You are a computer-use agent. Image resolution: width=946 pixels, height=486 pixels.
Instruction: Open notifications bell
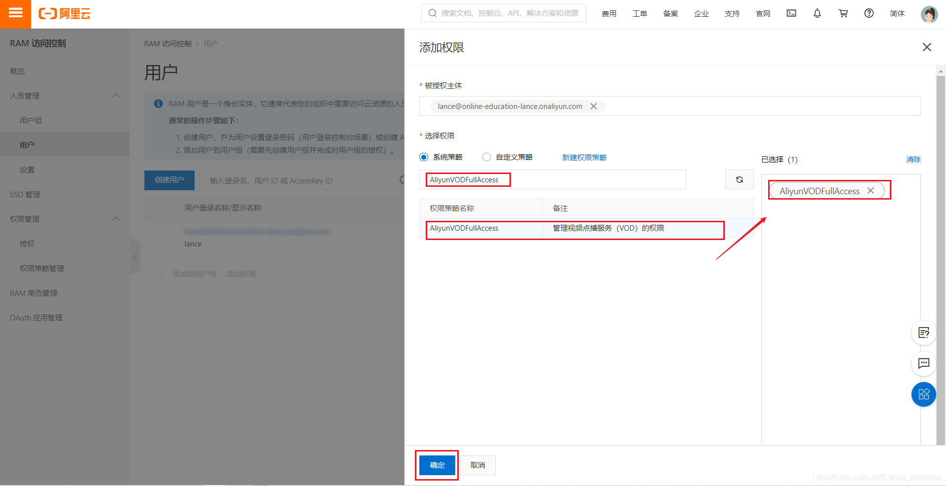coord(817,13)
